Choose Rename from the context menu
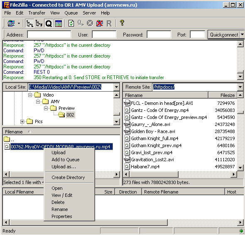The image size is (245, 235). click(60, 209)
